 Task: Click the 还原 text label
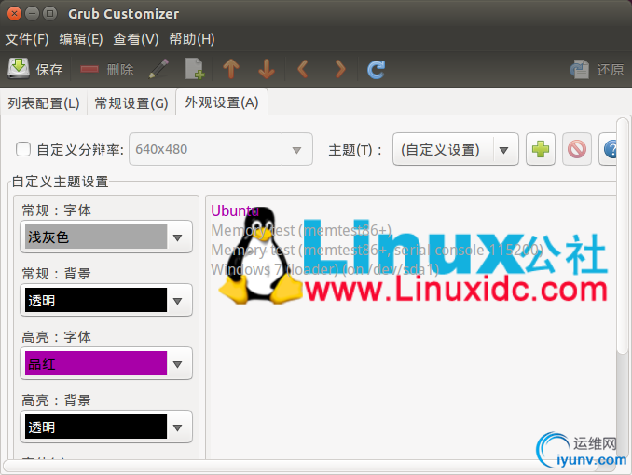click(611, 70)
